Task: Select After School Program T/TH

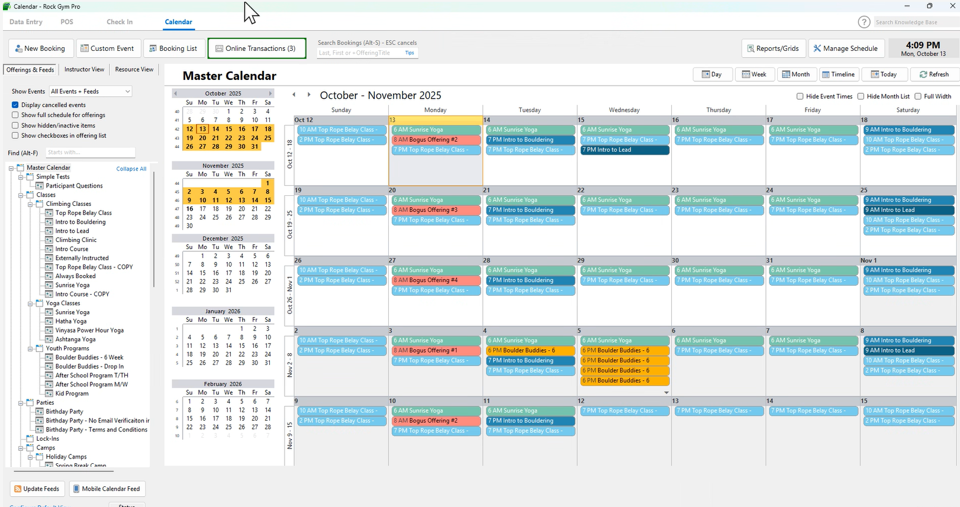Action: (x=92, y=376)
